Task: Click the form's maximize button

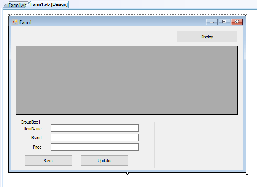Action: tap(224, 22)
